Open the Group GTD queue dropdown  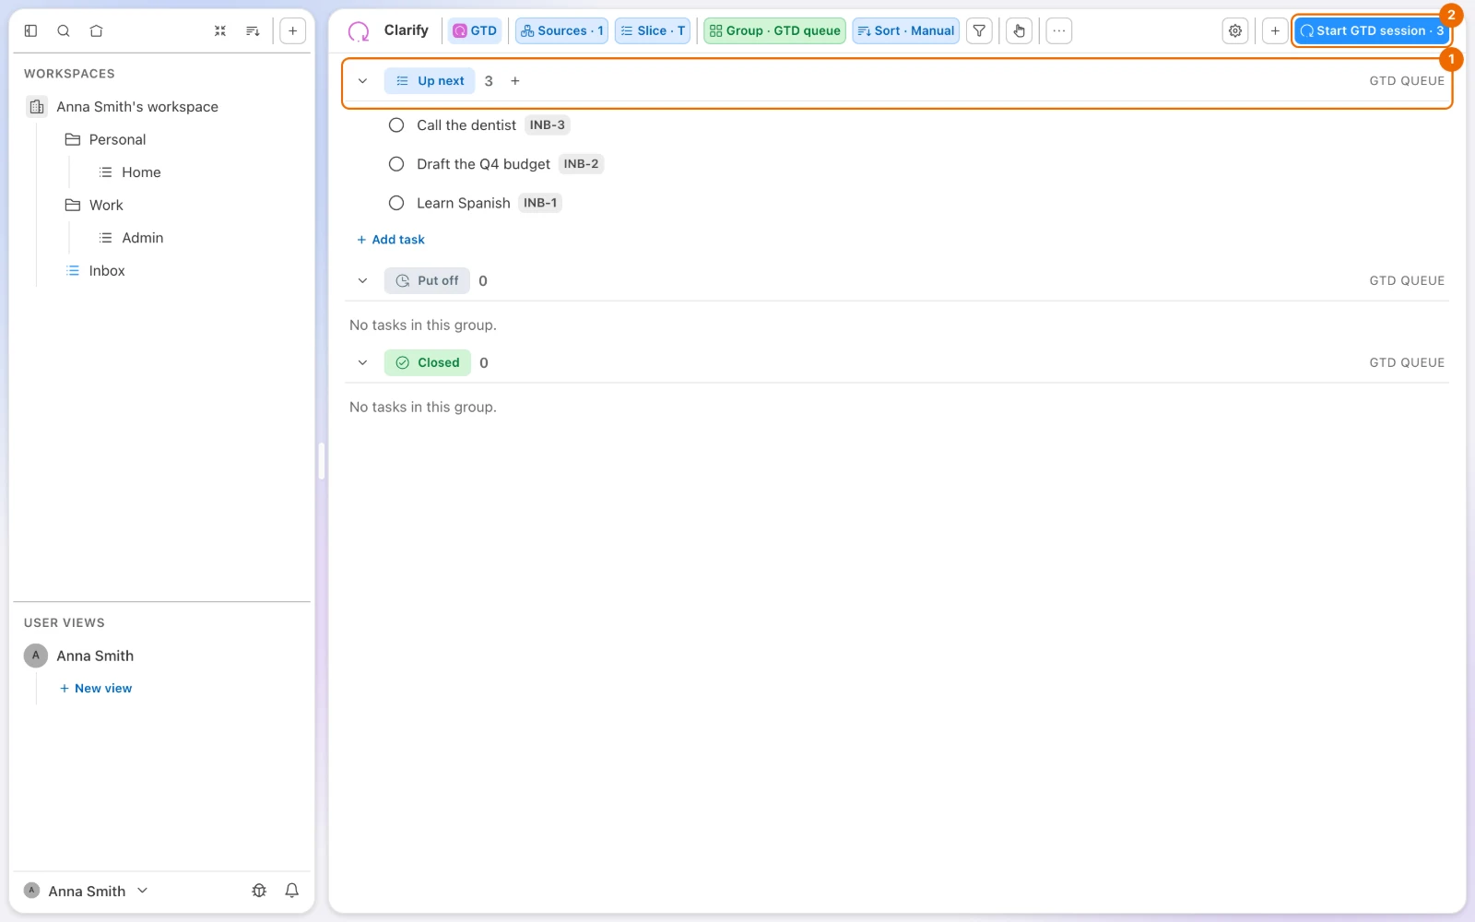point(774,30)
